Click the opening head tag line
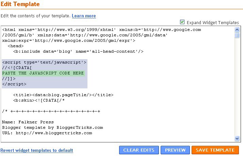Viewport: 243px width, 156px height. click(x=16, y=46)
